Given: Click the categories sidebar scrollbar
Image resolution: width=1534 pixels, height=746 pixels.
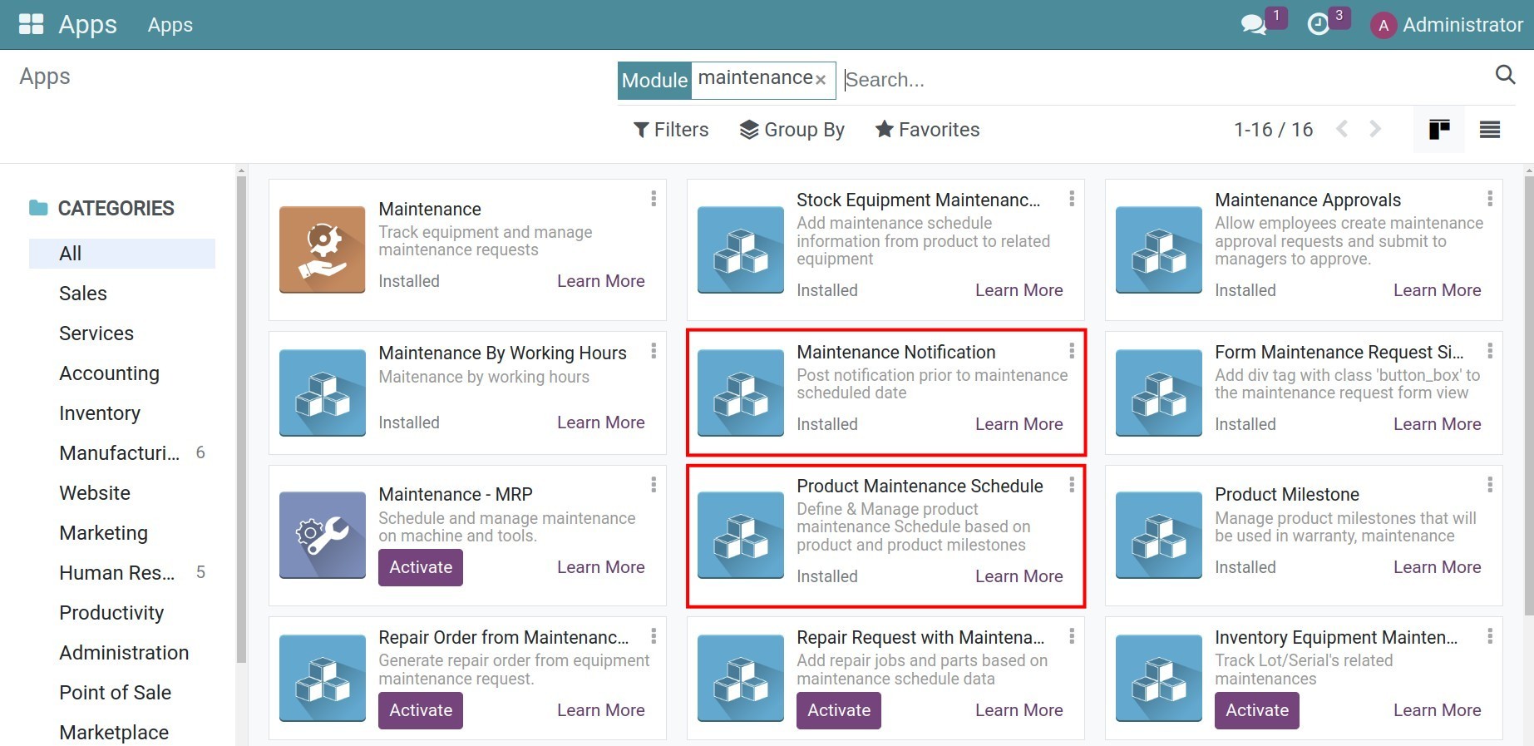Looking at the screenshot, I should click(241, 420).
